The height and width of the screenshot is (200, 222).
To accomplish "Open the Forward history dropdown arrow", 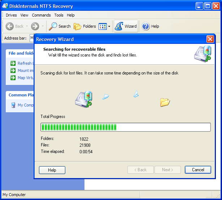I will coord(43,26).
